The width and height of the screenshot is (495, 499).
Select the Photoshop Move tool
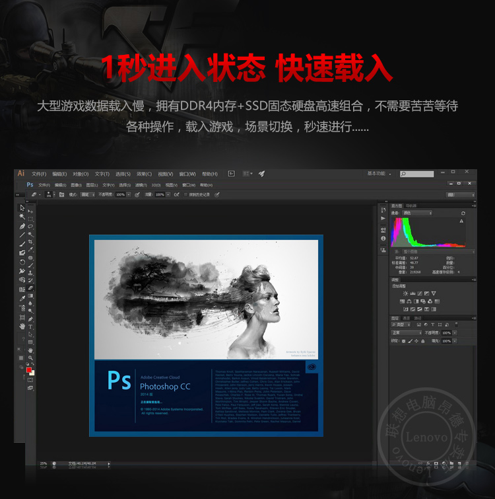[30, 211]
